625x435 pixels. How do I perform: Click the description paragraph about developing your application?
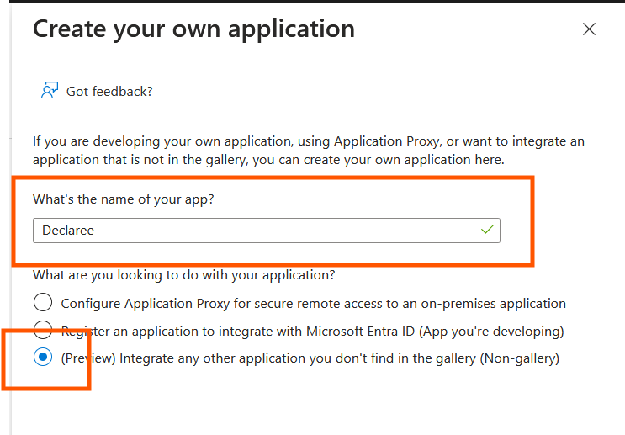click(308, 150)
